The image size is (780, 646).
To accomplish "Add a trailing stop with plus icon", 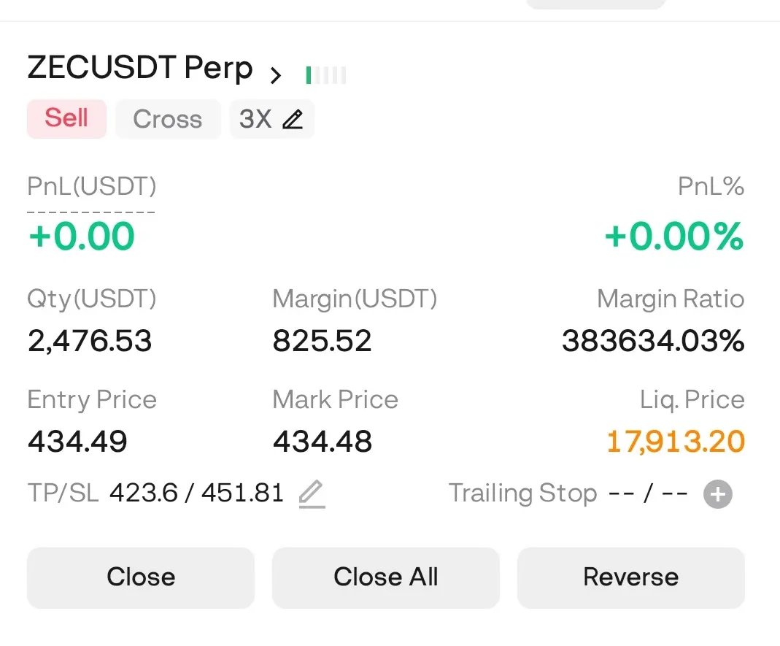I will point(717,494).
